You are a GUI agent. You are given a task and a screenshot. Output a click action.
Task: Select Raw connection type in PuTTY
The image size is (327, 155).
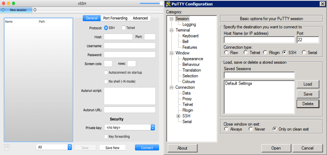point(226,53)
